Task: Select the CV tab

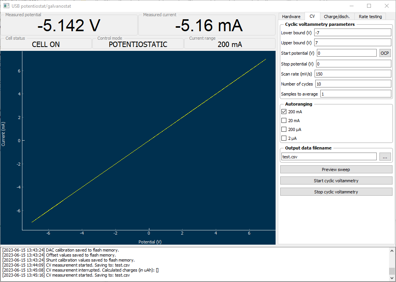Action: point(312,16)
